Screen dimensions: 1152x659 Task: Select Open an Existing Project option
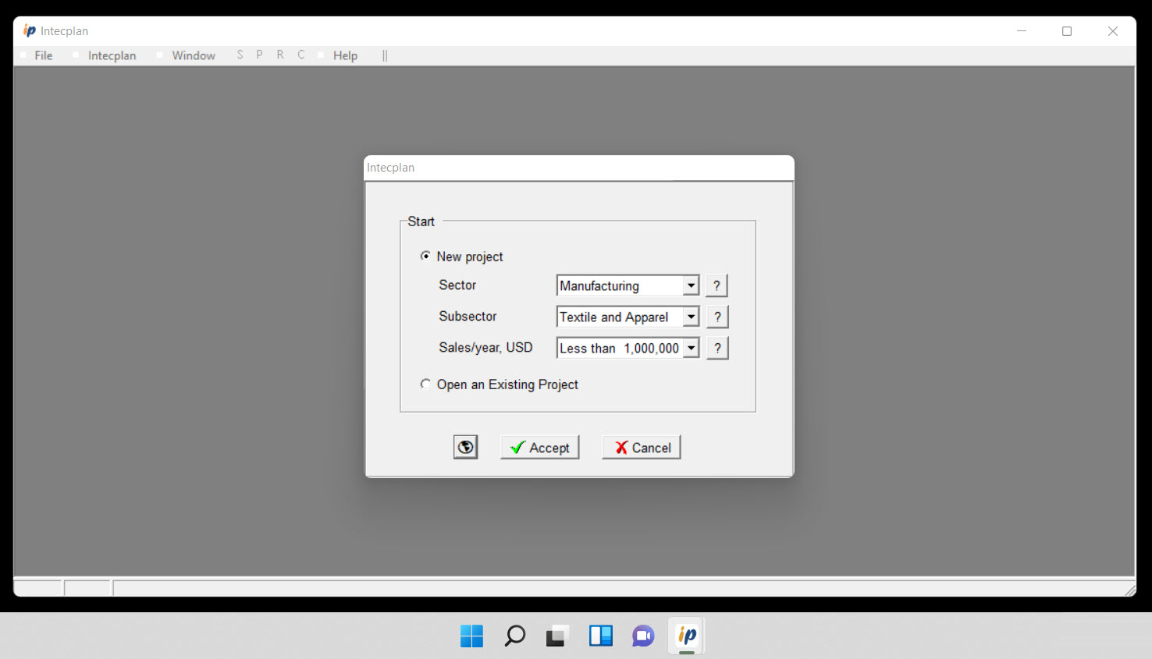point(425,384)
